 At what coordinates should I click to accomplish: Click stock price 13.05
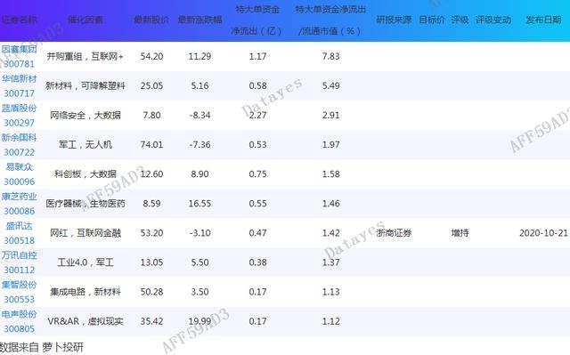(151, 262)
